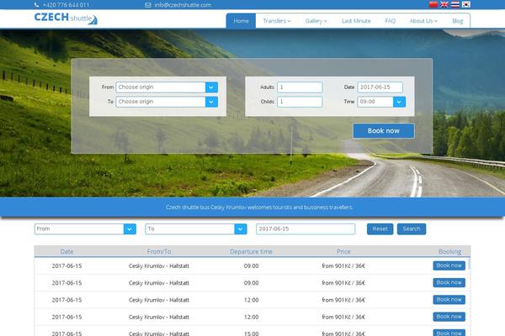
Task: Go to the Home tab
Action: (x=241, y=21)
